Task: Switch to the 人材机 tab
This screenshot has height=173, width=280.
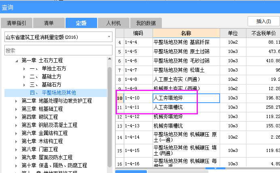Action: [x=114, y=23]
